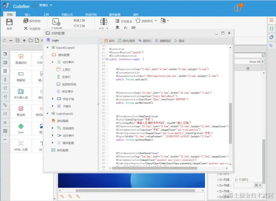The width and height of the screenshot is (276, 201).
Task: Click 查找/替换 in the DSM editor toolbar
Action: coord(127,41)
